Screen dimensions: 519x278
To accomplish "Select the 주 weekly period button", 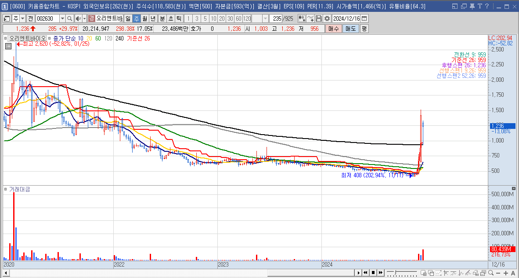I will pyautogui.click(x=136, y=18).
